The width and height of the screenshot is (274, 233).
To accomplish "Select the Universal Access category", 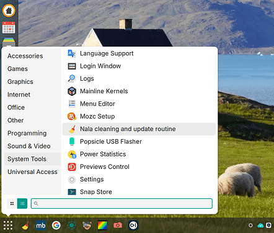I will pyautogui.click(x=32, y=171).
